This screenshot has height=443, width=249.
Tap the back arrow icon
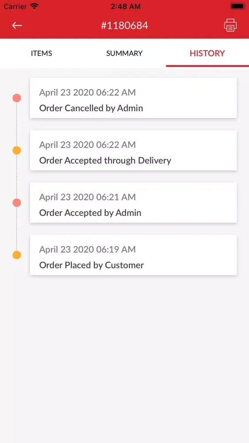click(x=17, y=25)
